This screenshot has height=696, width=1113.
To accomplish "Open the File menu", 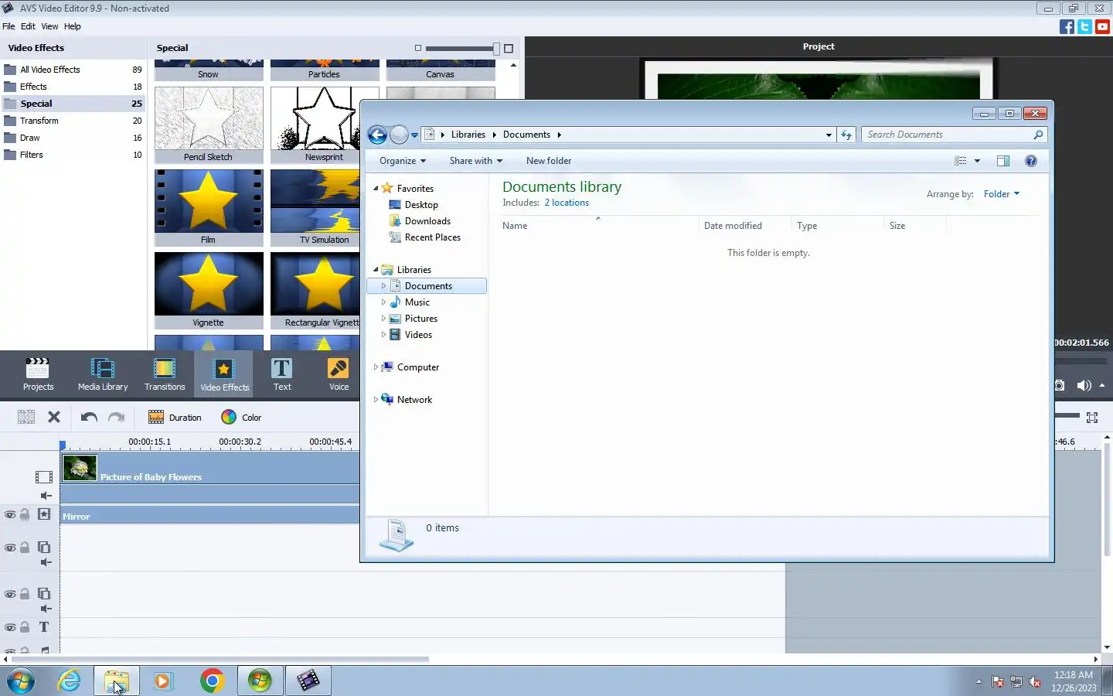I will 9,26.
